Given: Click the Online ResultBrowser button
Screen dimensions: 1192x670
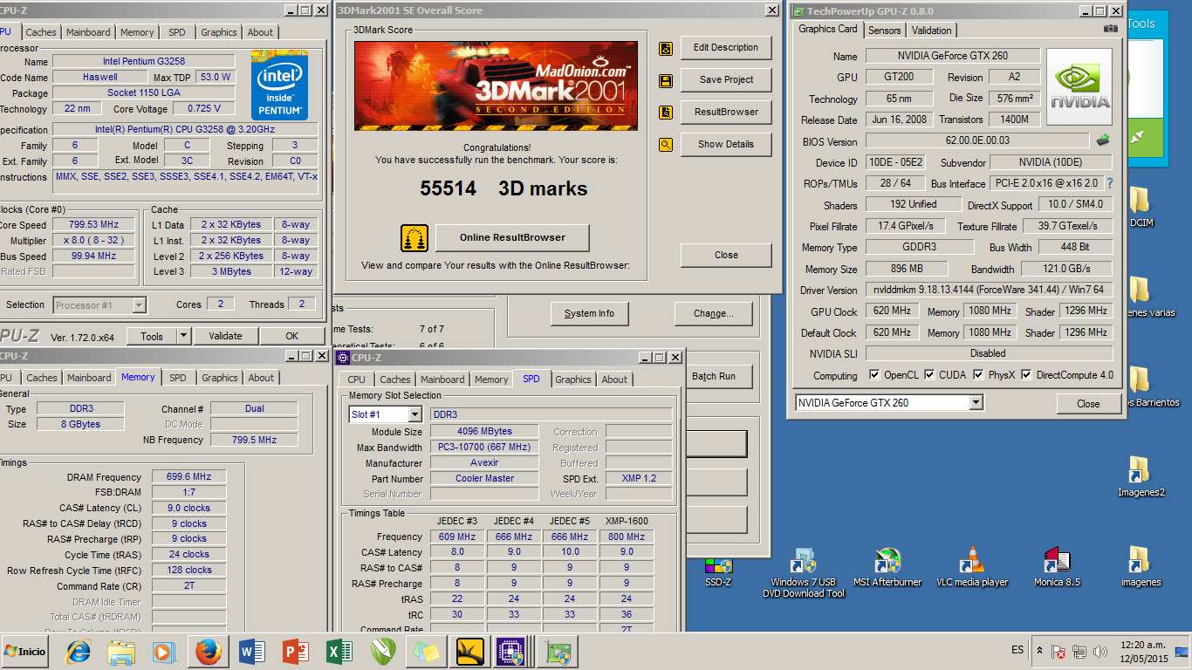Looking at the screenshot, I should (512, 237).
